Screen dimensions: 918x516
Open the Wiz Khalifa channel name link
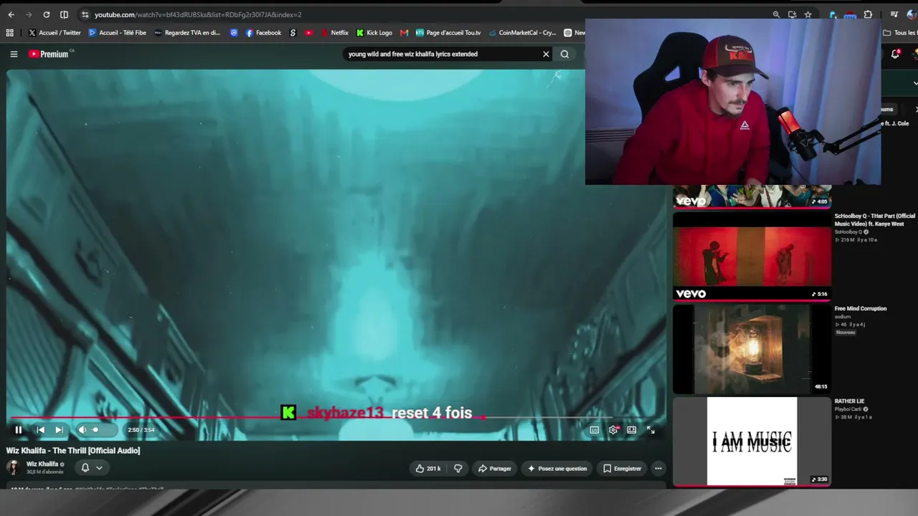42,464
